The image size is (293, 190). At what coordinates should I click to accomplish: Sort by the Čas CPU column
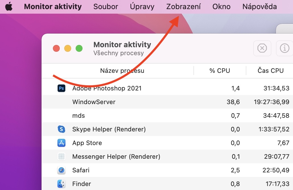coord(270,71)
